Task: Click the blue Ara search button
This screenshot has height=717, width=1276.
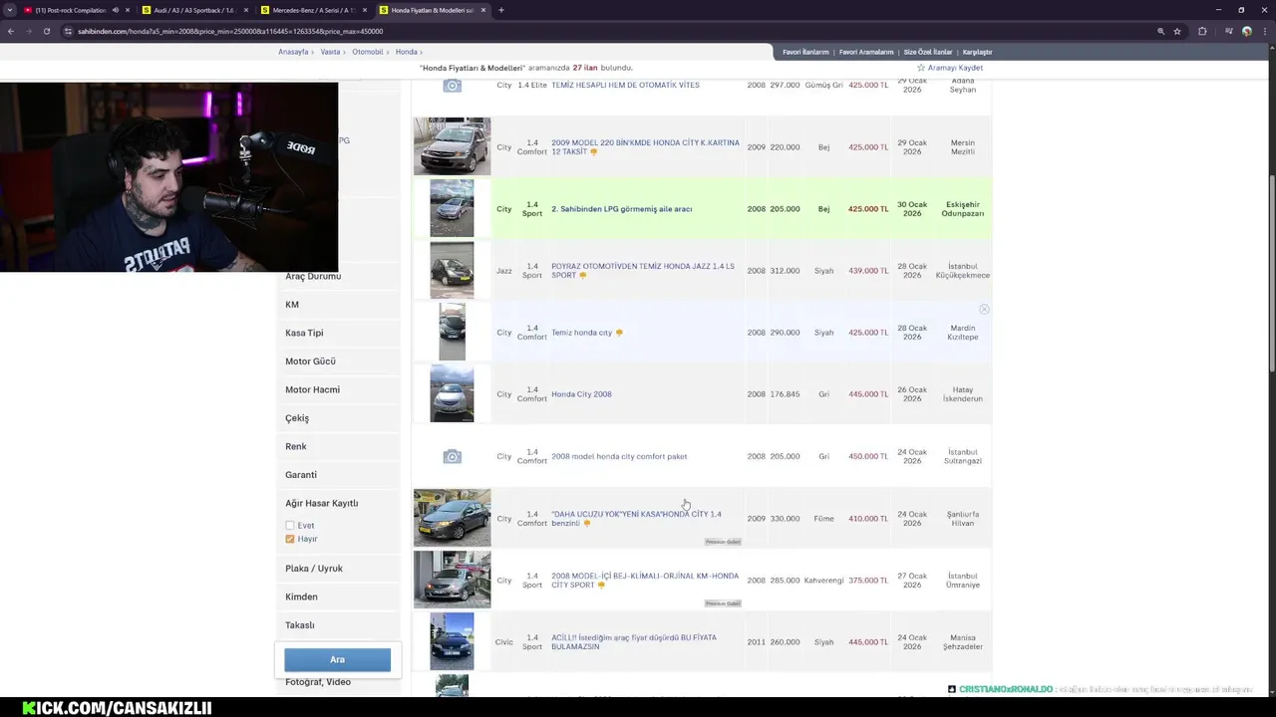Action: (337, 659)
